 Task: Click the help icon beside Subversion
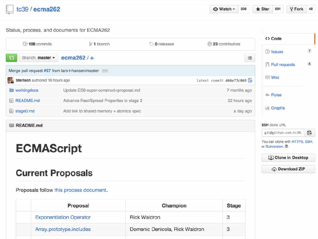(x=286, y=146)
